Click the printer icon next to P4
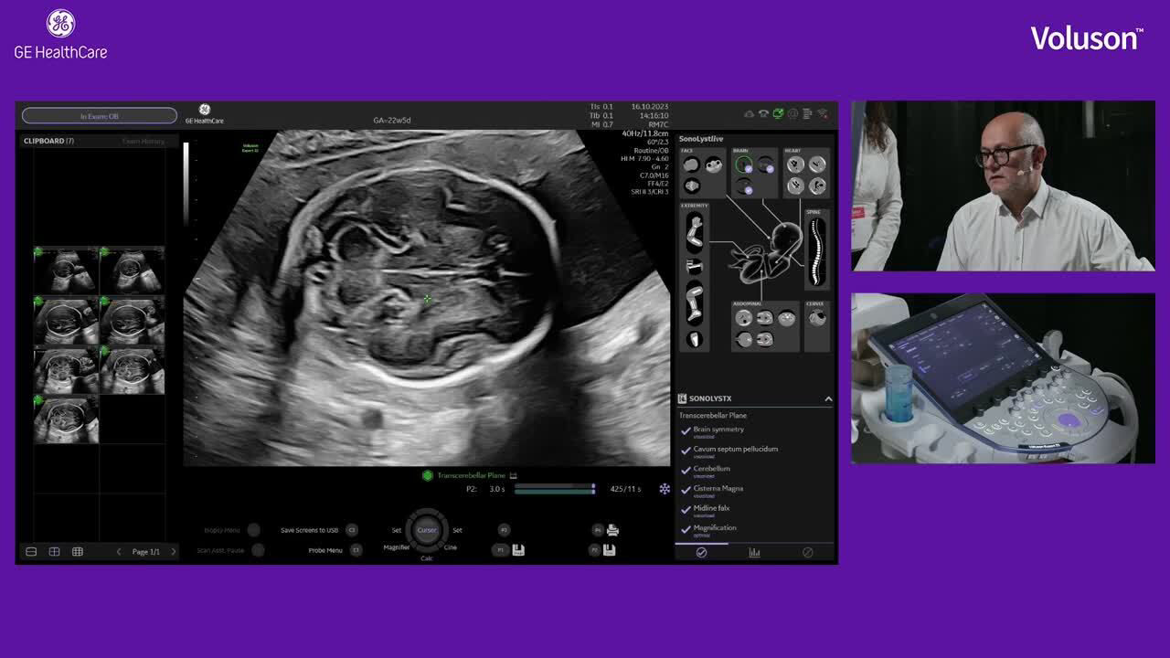Viewport: 1170px width, 658px height. coord(612,530)
